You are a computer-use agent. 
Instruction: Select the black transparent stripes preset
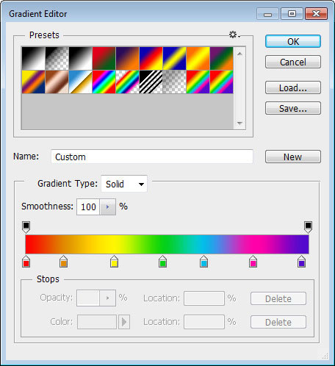pos(151,82)
